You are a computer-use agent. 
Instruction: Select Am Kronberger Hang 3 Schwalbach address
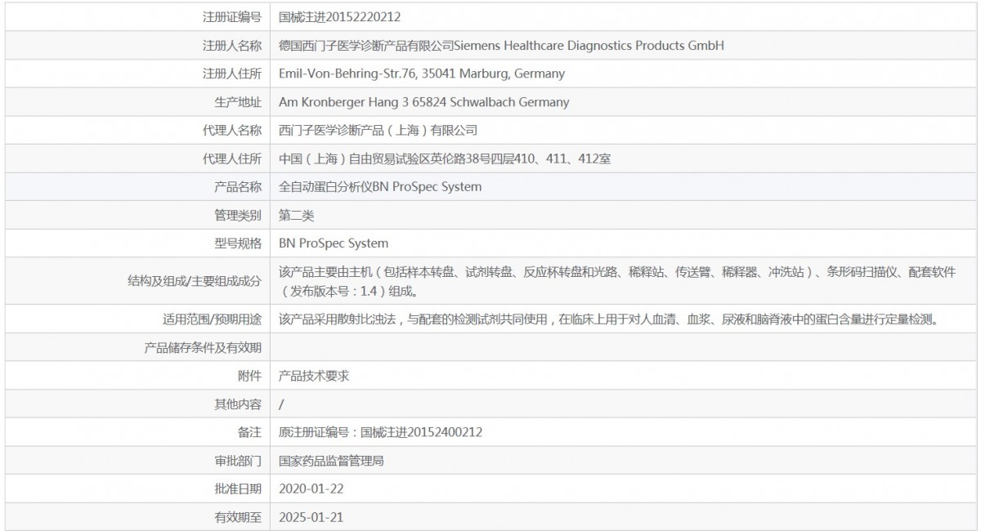point(424,102)
